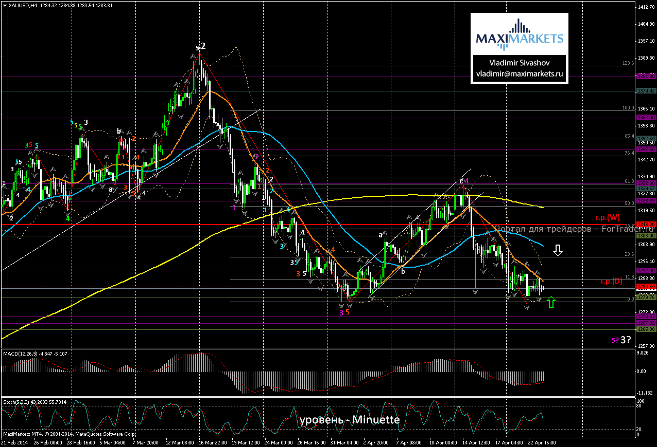Viewport: 657px width, 447px height.
Task: Click the 1412.70 value on price scale
Action: [646, 7]
